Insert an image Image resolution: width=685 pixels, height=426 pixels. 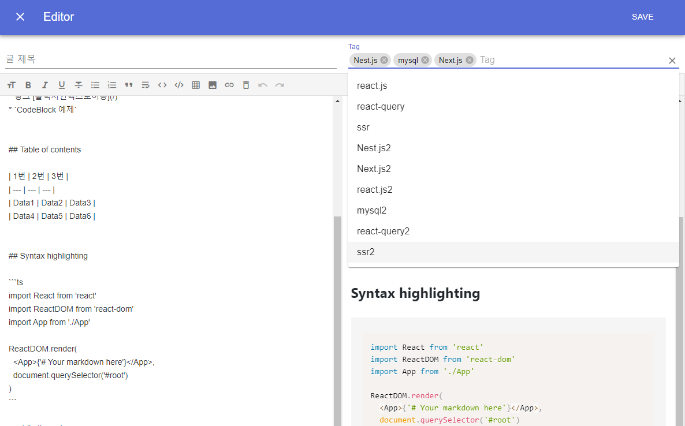[213, 85]
